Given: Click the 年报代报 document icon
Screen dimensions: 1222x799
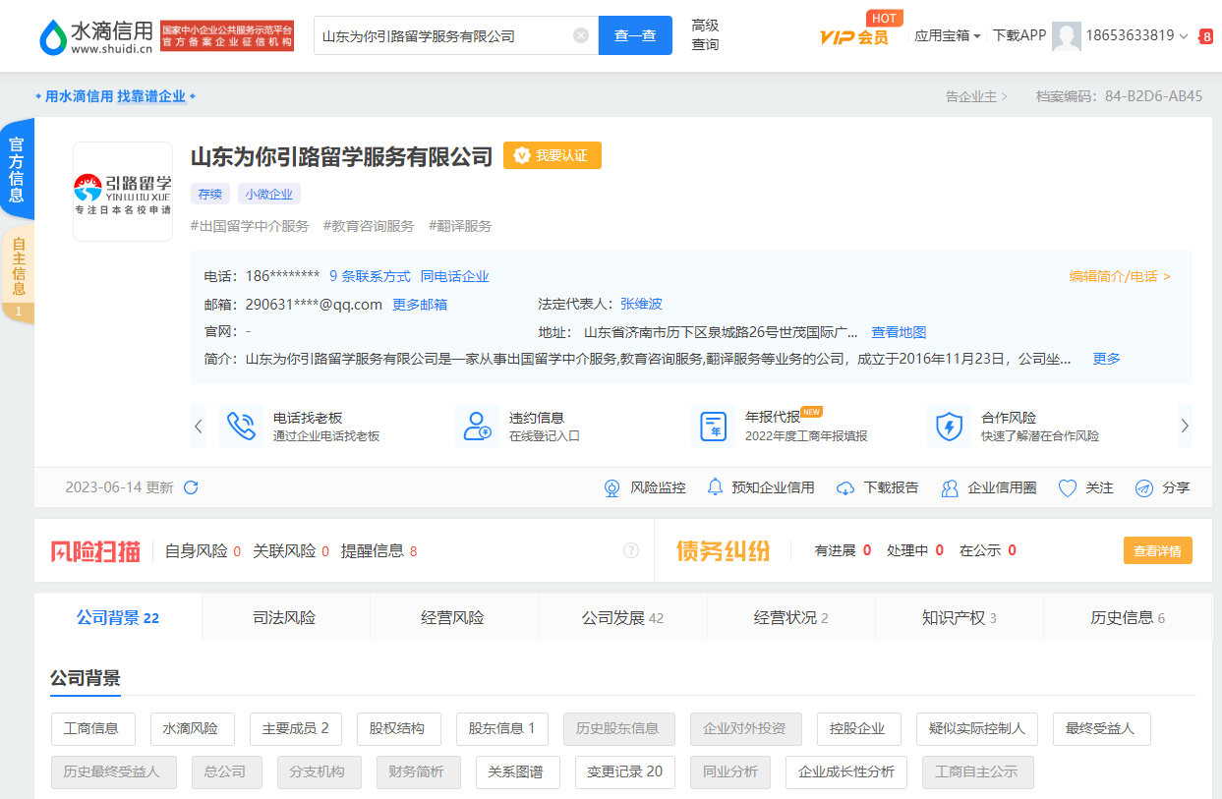Looking at the screenshot, I should coord(713,427).
